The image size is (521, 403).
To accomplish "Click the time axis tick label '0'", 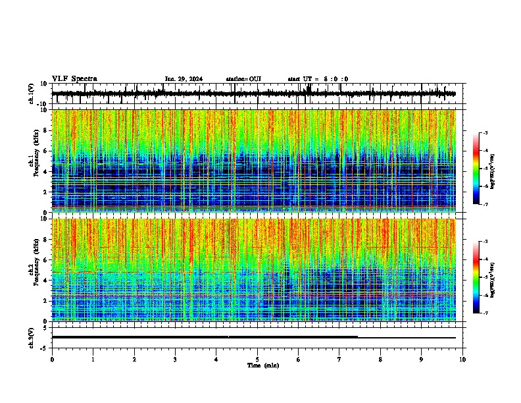I will [x=52, y=360].
